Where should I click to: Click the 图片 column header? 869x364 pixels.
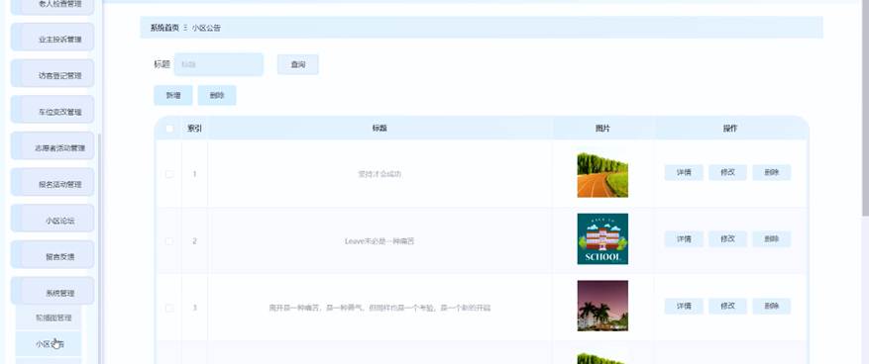click(602, 129)
